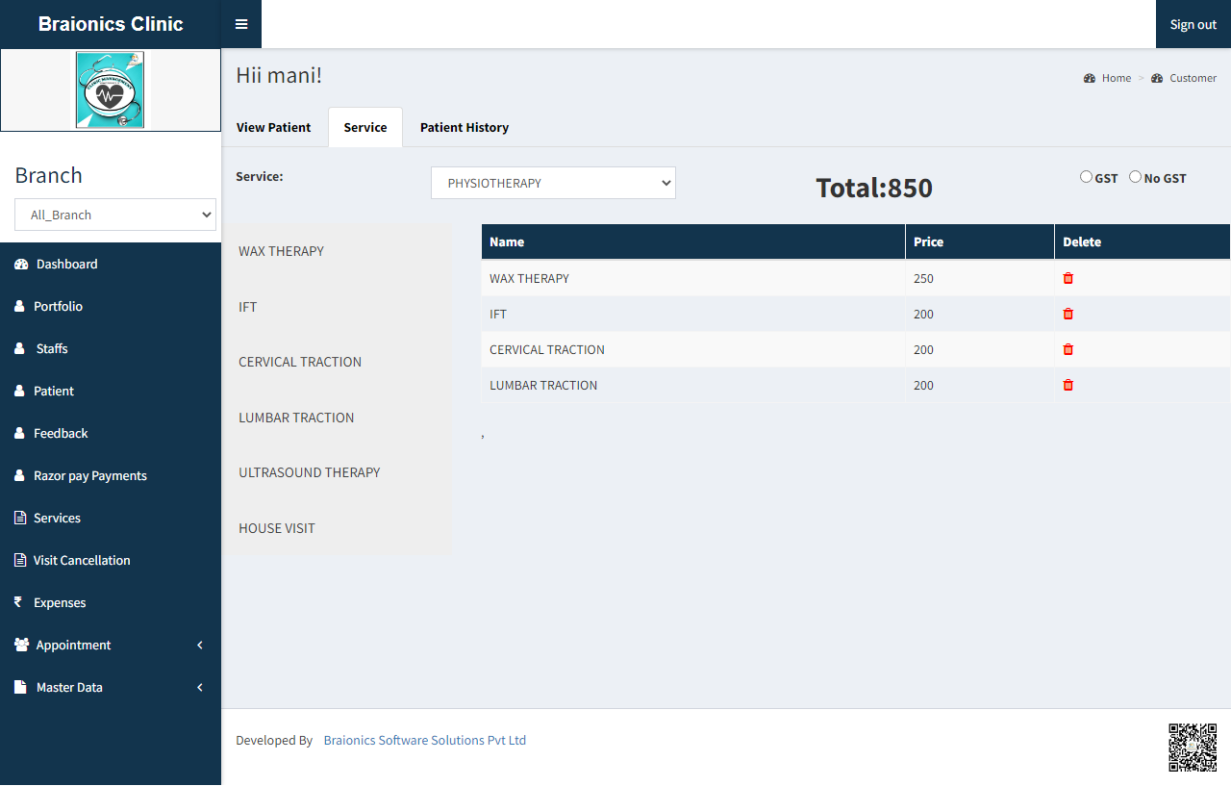Select the GST radio button
The height and width of the screenshot is (786, 1231).
[1086, 177]
